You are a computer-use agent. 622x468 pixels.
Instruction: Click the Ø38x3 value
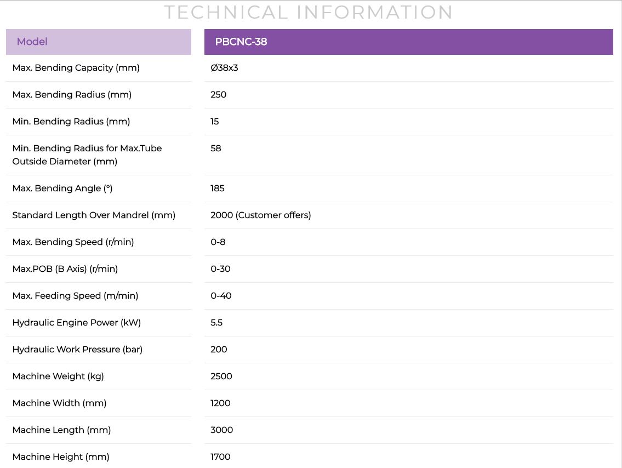coord(224,68)
